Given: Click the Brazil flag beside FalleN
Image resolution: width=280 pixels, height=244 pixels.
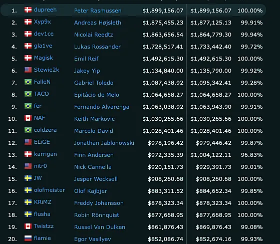Looking at the screenshot, I should pyautogui.click(x=28, y=82).
